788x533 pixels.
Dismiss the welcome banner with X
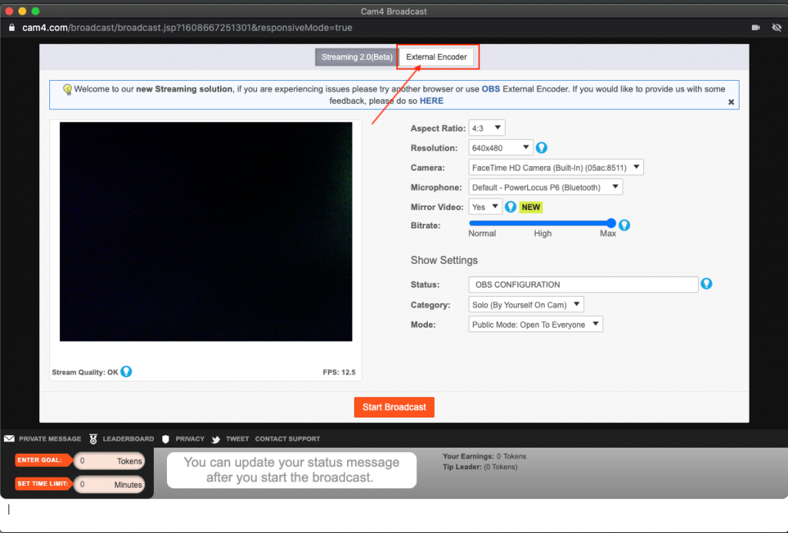731,102
